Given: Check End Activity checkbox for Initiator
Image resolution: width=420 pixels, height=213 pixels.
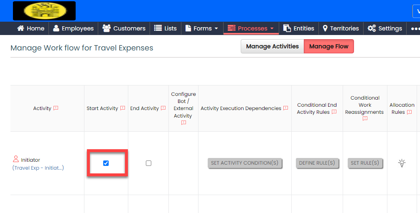Looking at the screenshot, I should coord(148,163).
